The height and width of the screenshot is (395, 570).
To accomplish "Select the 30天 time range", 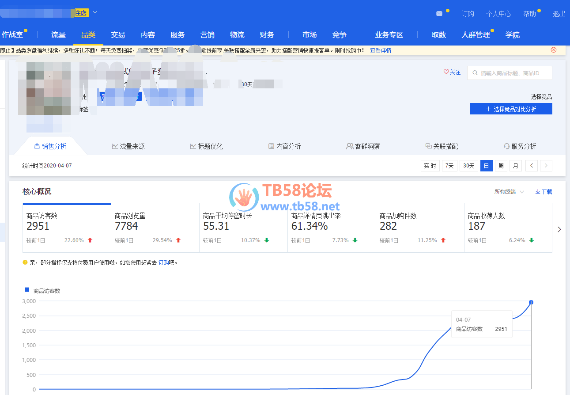I will pos(468,166).
